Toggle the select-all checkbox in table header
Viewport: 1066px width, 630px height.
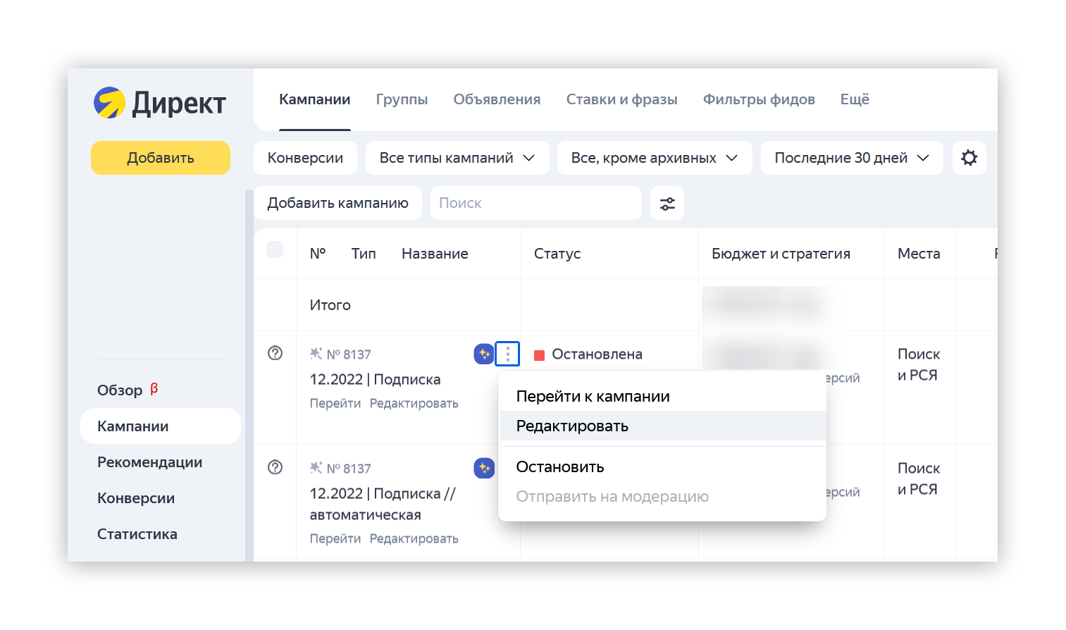pos(275,249)
